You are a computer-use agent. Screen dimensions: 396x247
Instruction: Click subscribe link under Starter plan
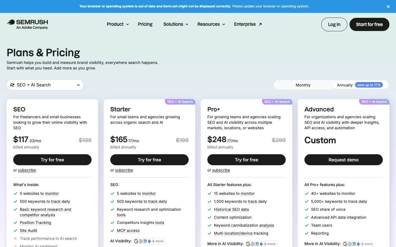(124, 170)
